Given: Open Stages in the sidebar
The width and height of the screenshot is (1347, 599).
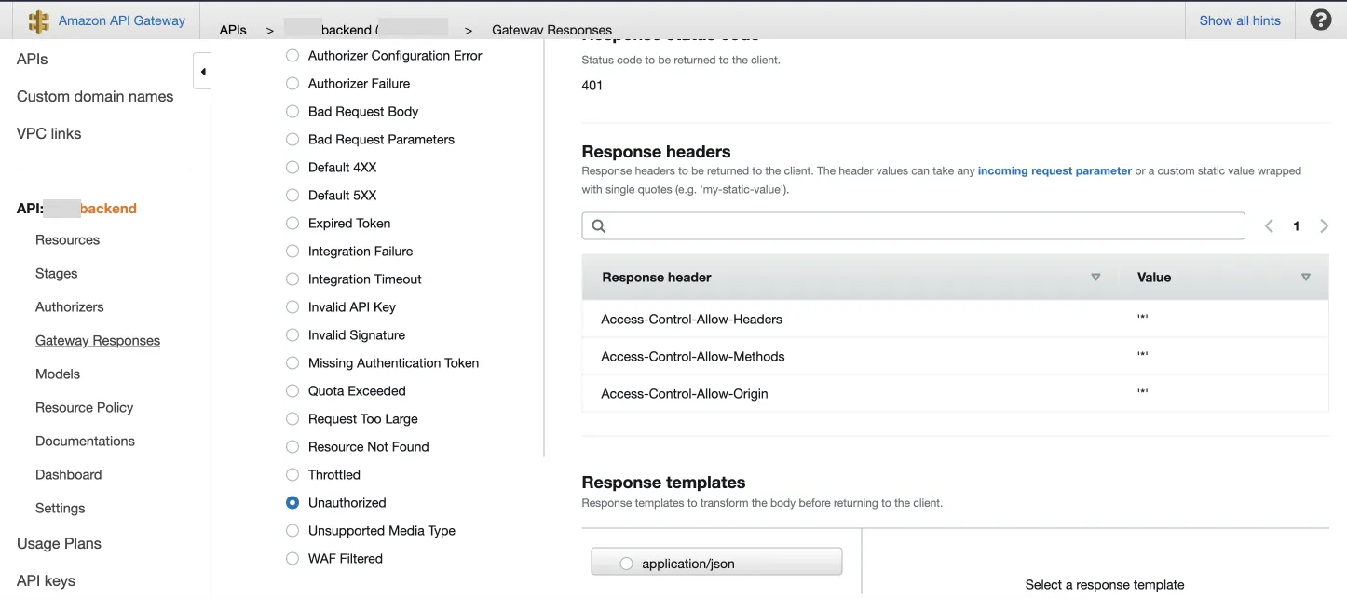Looking at the screenshot, I should [57, 273].
